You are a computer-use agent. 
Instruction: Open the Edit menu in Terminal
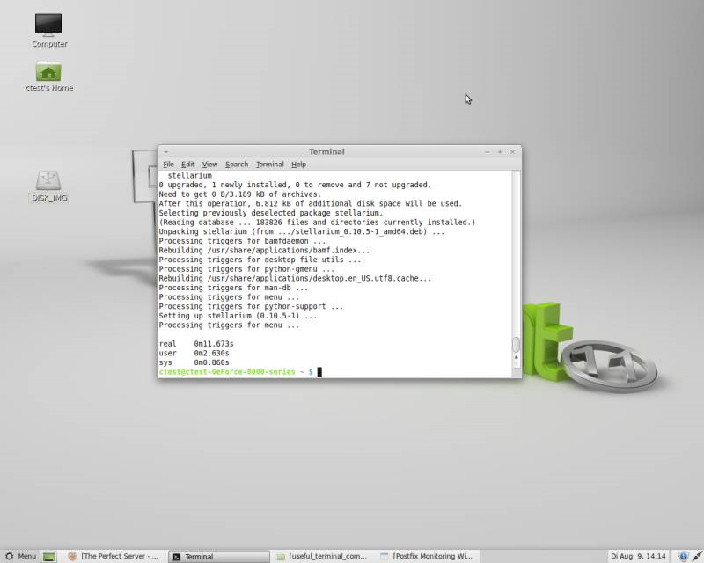(x=187, y=164)
